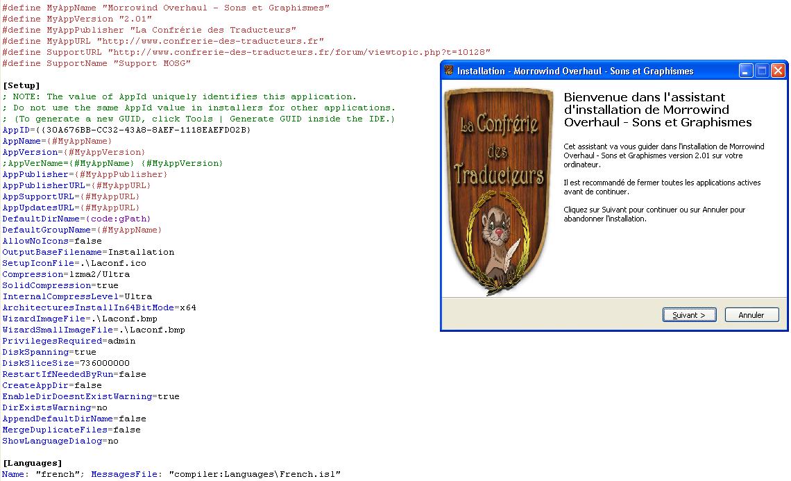Click the 'Cet assistant va vous guider' paragraph
Screen dimensions: 791x481
click(x=664, y=155)
